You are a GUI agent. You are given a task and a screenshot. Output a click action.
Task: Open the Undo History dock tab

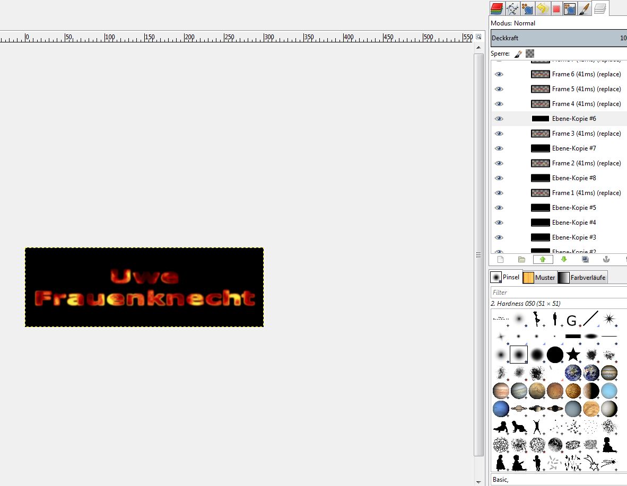click(541, 8)
